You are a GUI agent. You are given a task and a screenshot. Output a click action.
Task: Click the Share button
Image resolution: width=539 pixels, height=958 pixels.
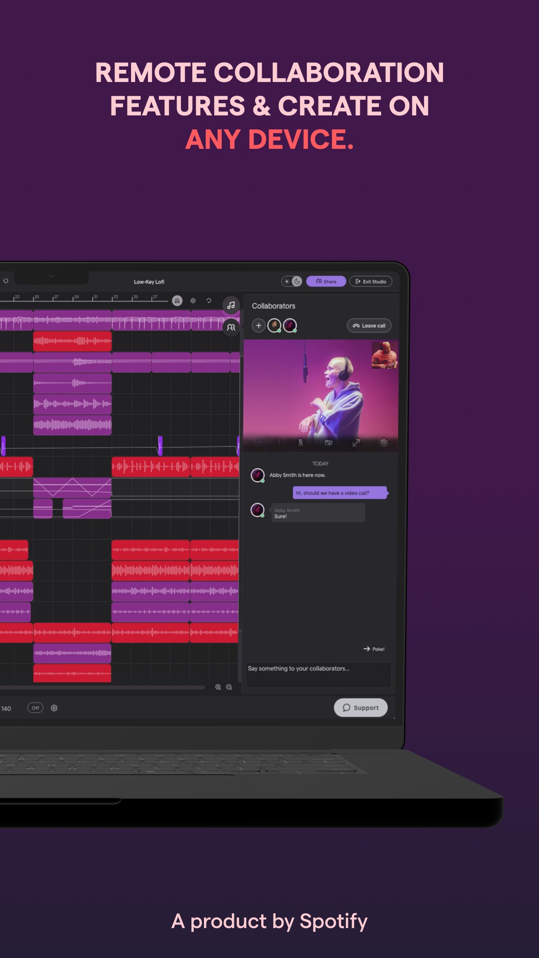pyautogui.click(x=326, y=282)
